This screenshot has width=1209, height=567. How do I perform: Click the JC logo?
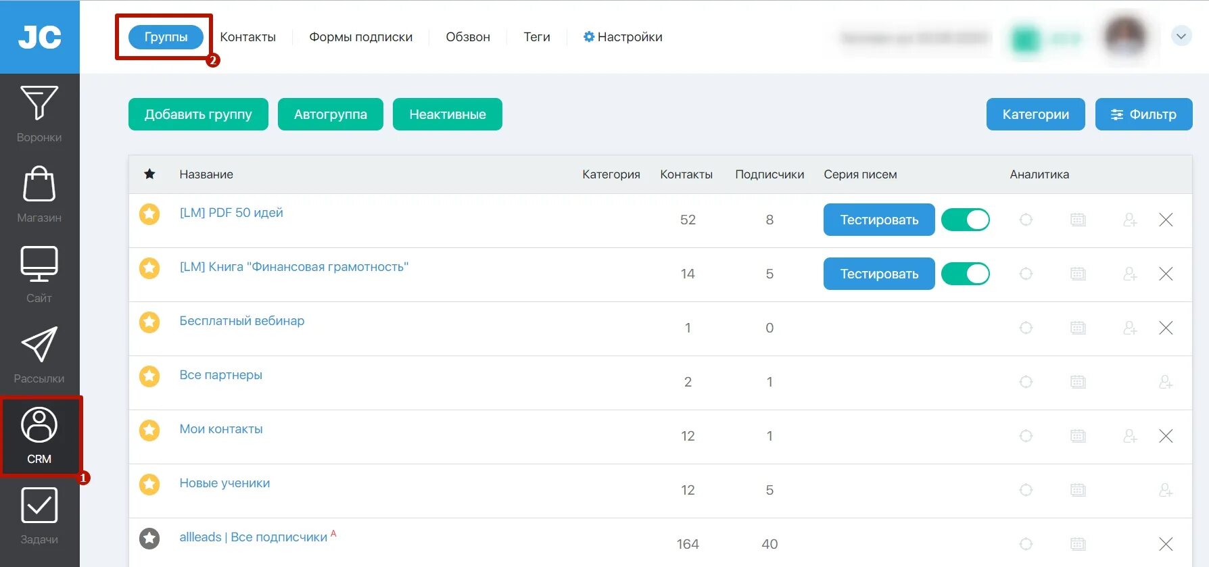[39, 36]
